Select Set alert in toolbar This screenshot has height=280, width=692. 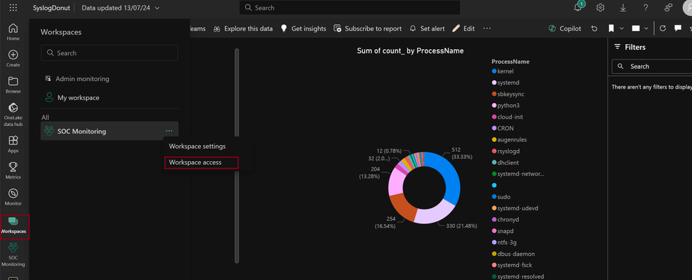click(x=427, y=28)
